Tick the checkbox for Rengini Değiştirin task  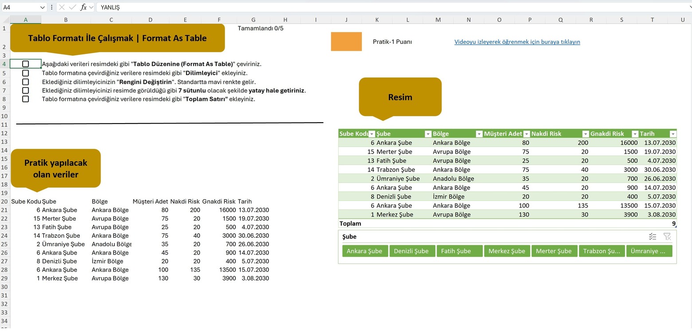point(25,82)
